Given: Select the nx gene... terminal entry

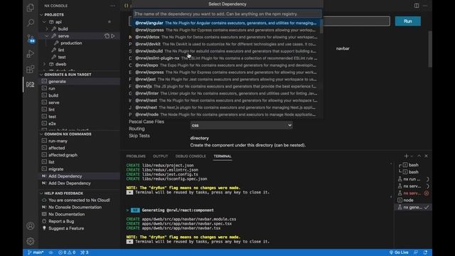Looking at the screenshot, I should [413, 207].
